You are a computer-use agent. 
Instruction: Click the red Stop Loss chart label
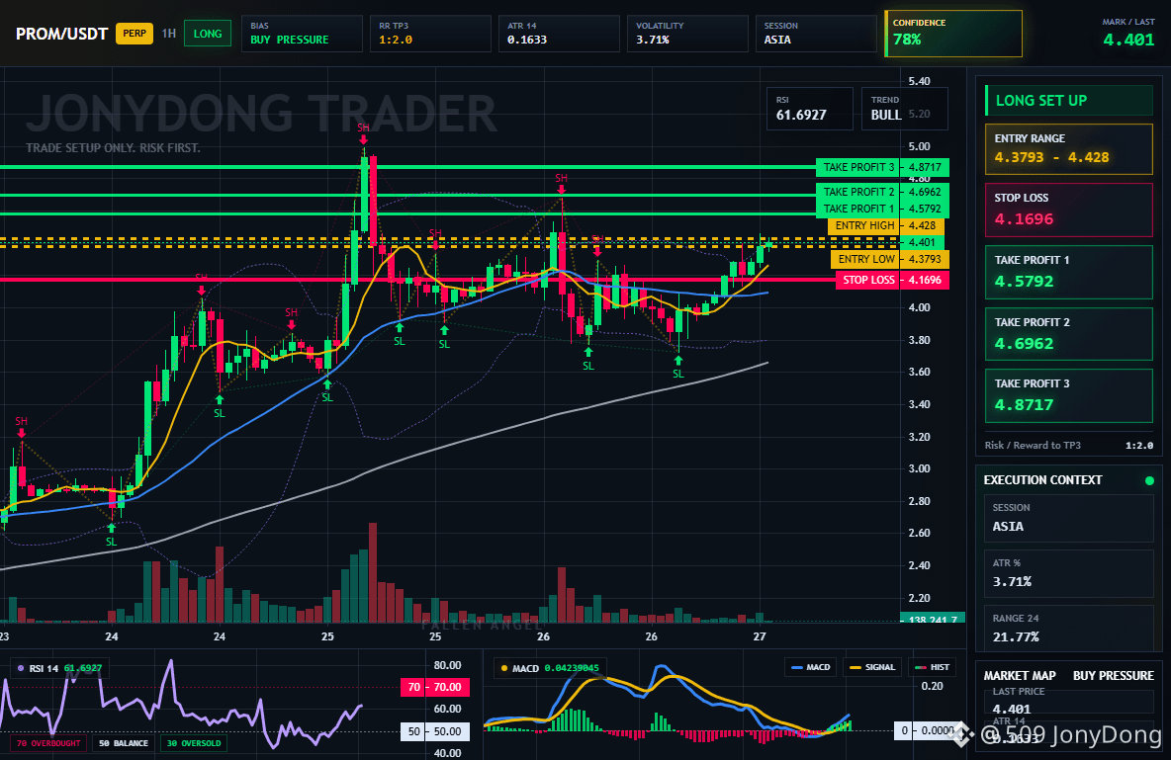pos(867,280)
